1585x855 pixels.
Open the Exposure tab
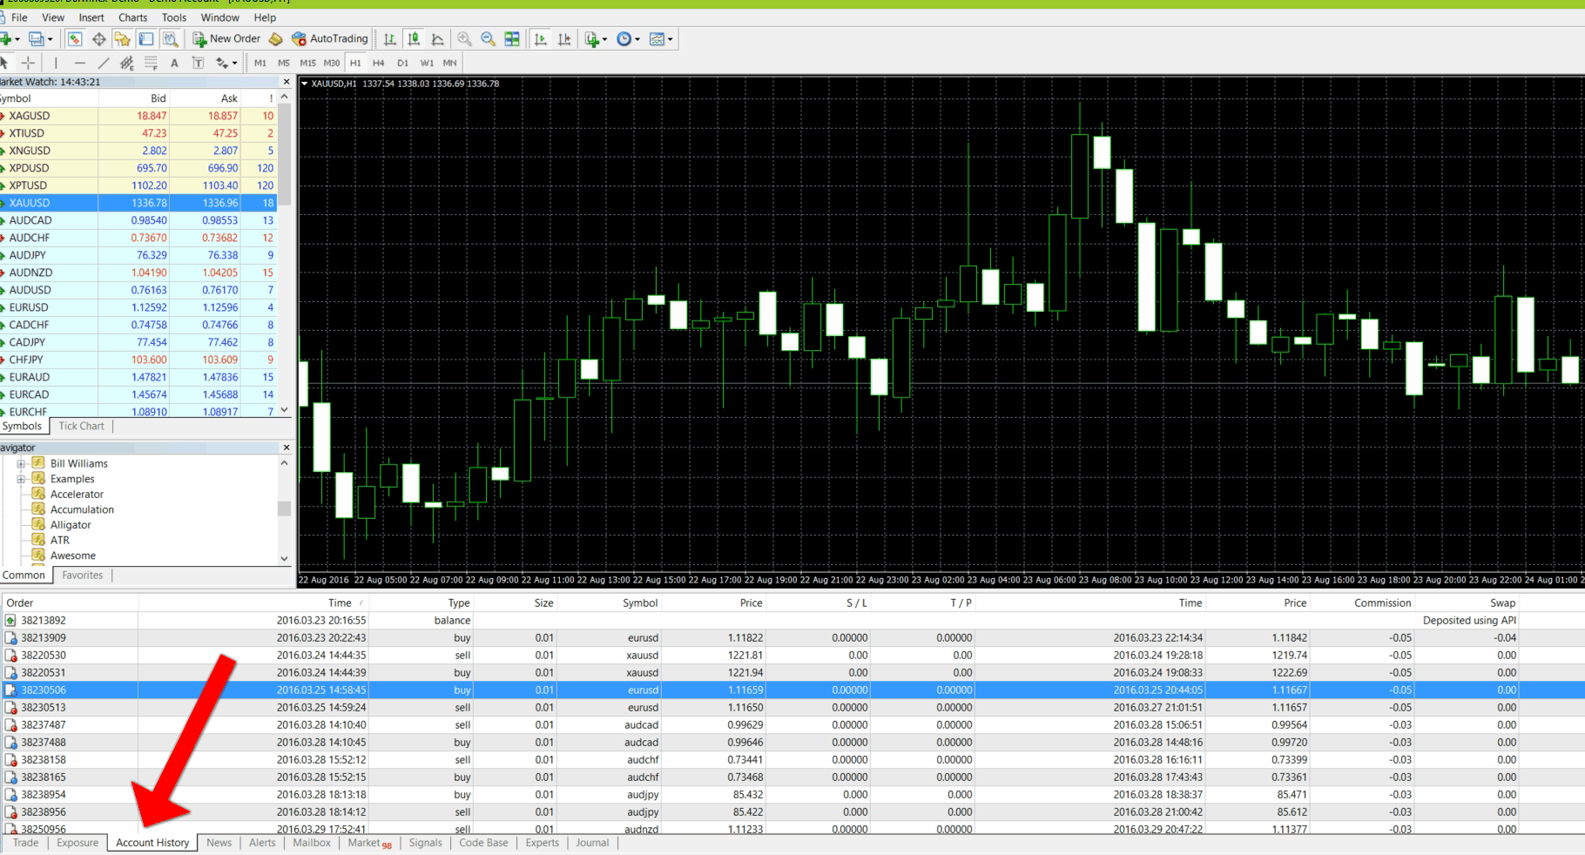point(78,842)
